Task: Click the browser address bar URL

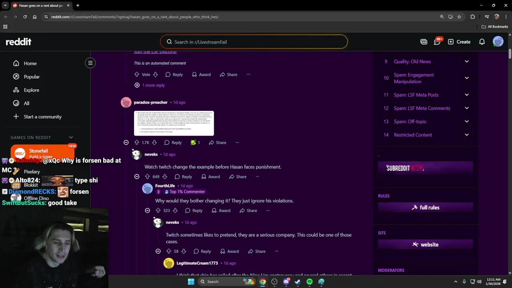Action: tap(135, 17)
